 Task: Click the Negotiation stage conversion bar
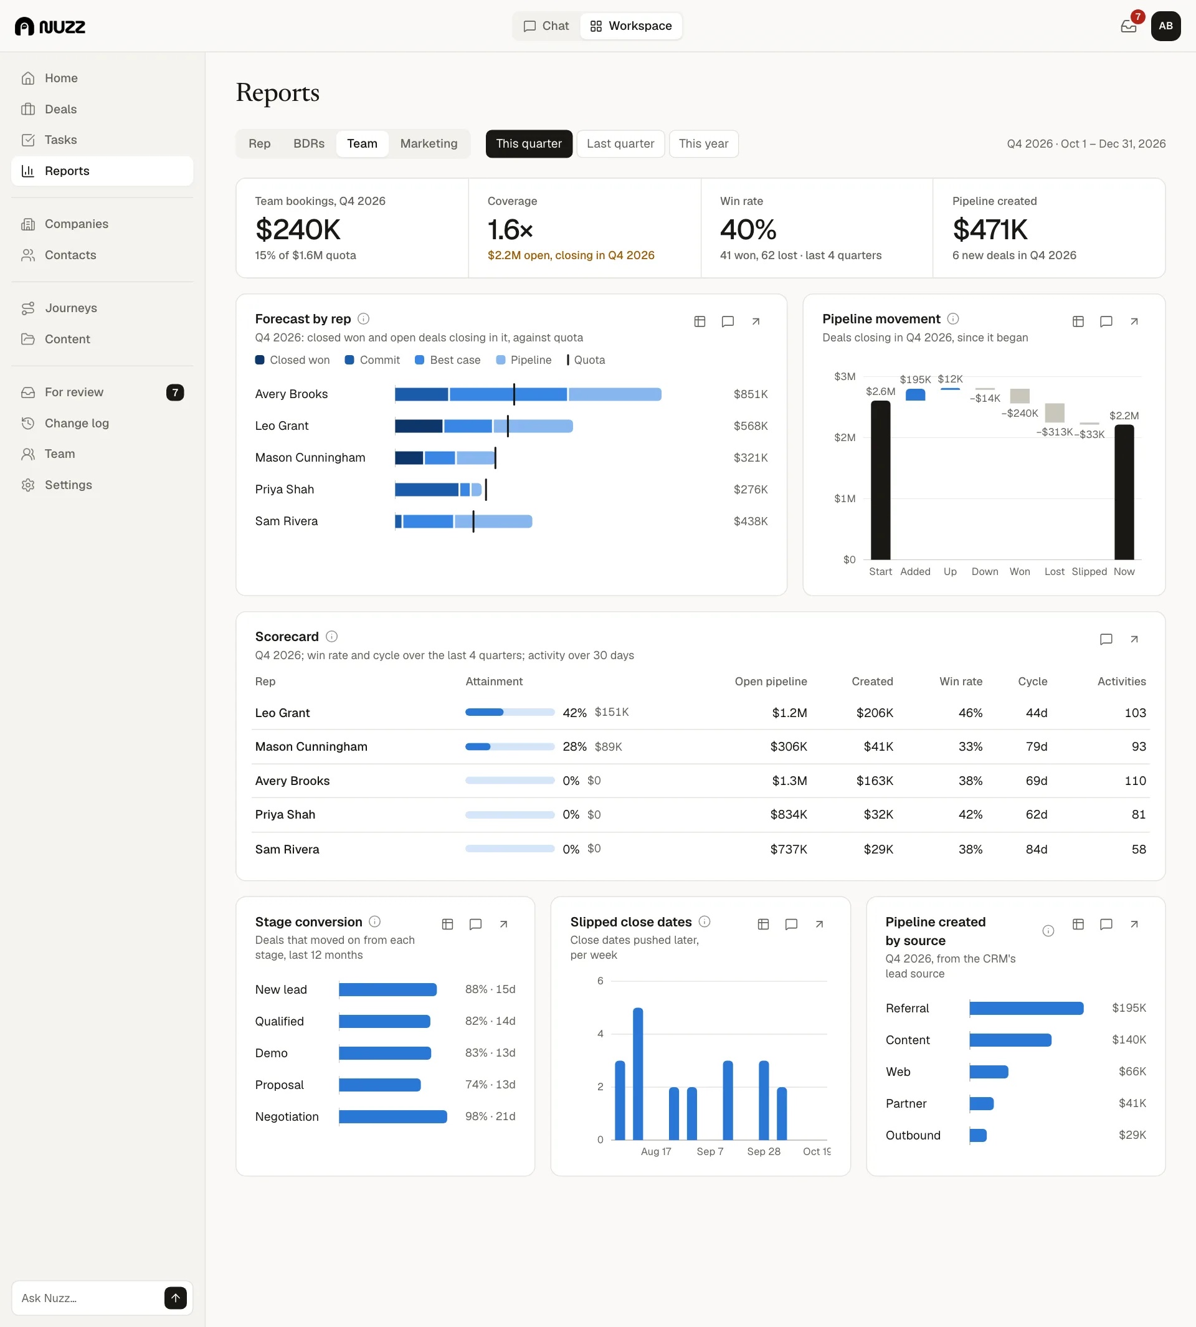(x=393, y=1116)
